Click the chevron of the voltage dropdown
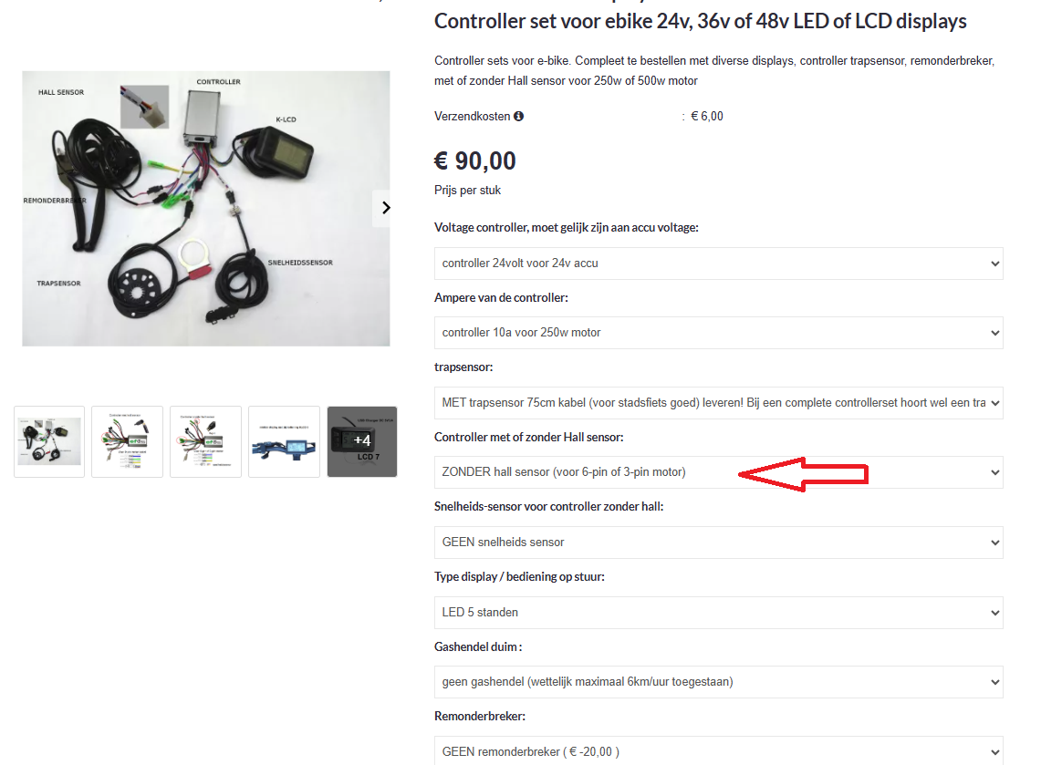Viewport: 1041px width, 765px height. point(994,264)
